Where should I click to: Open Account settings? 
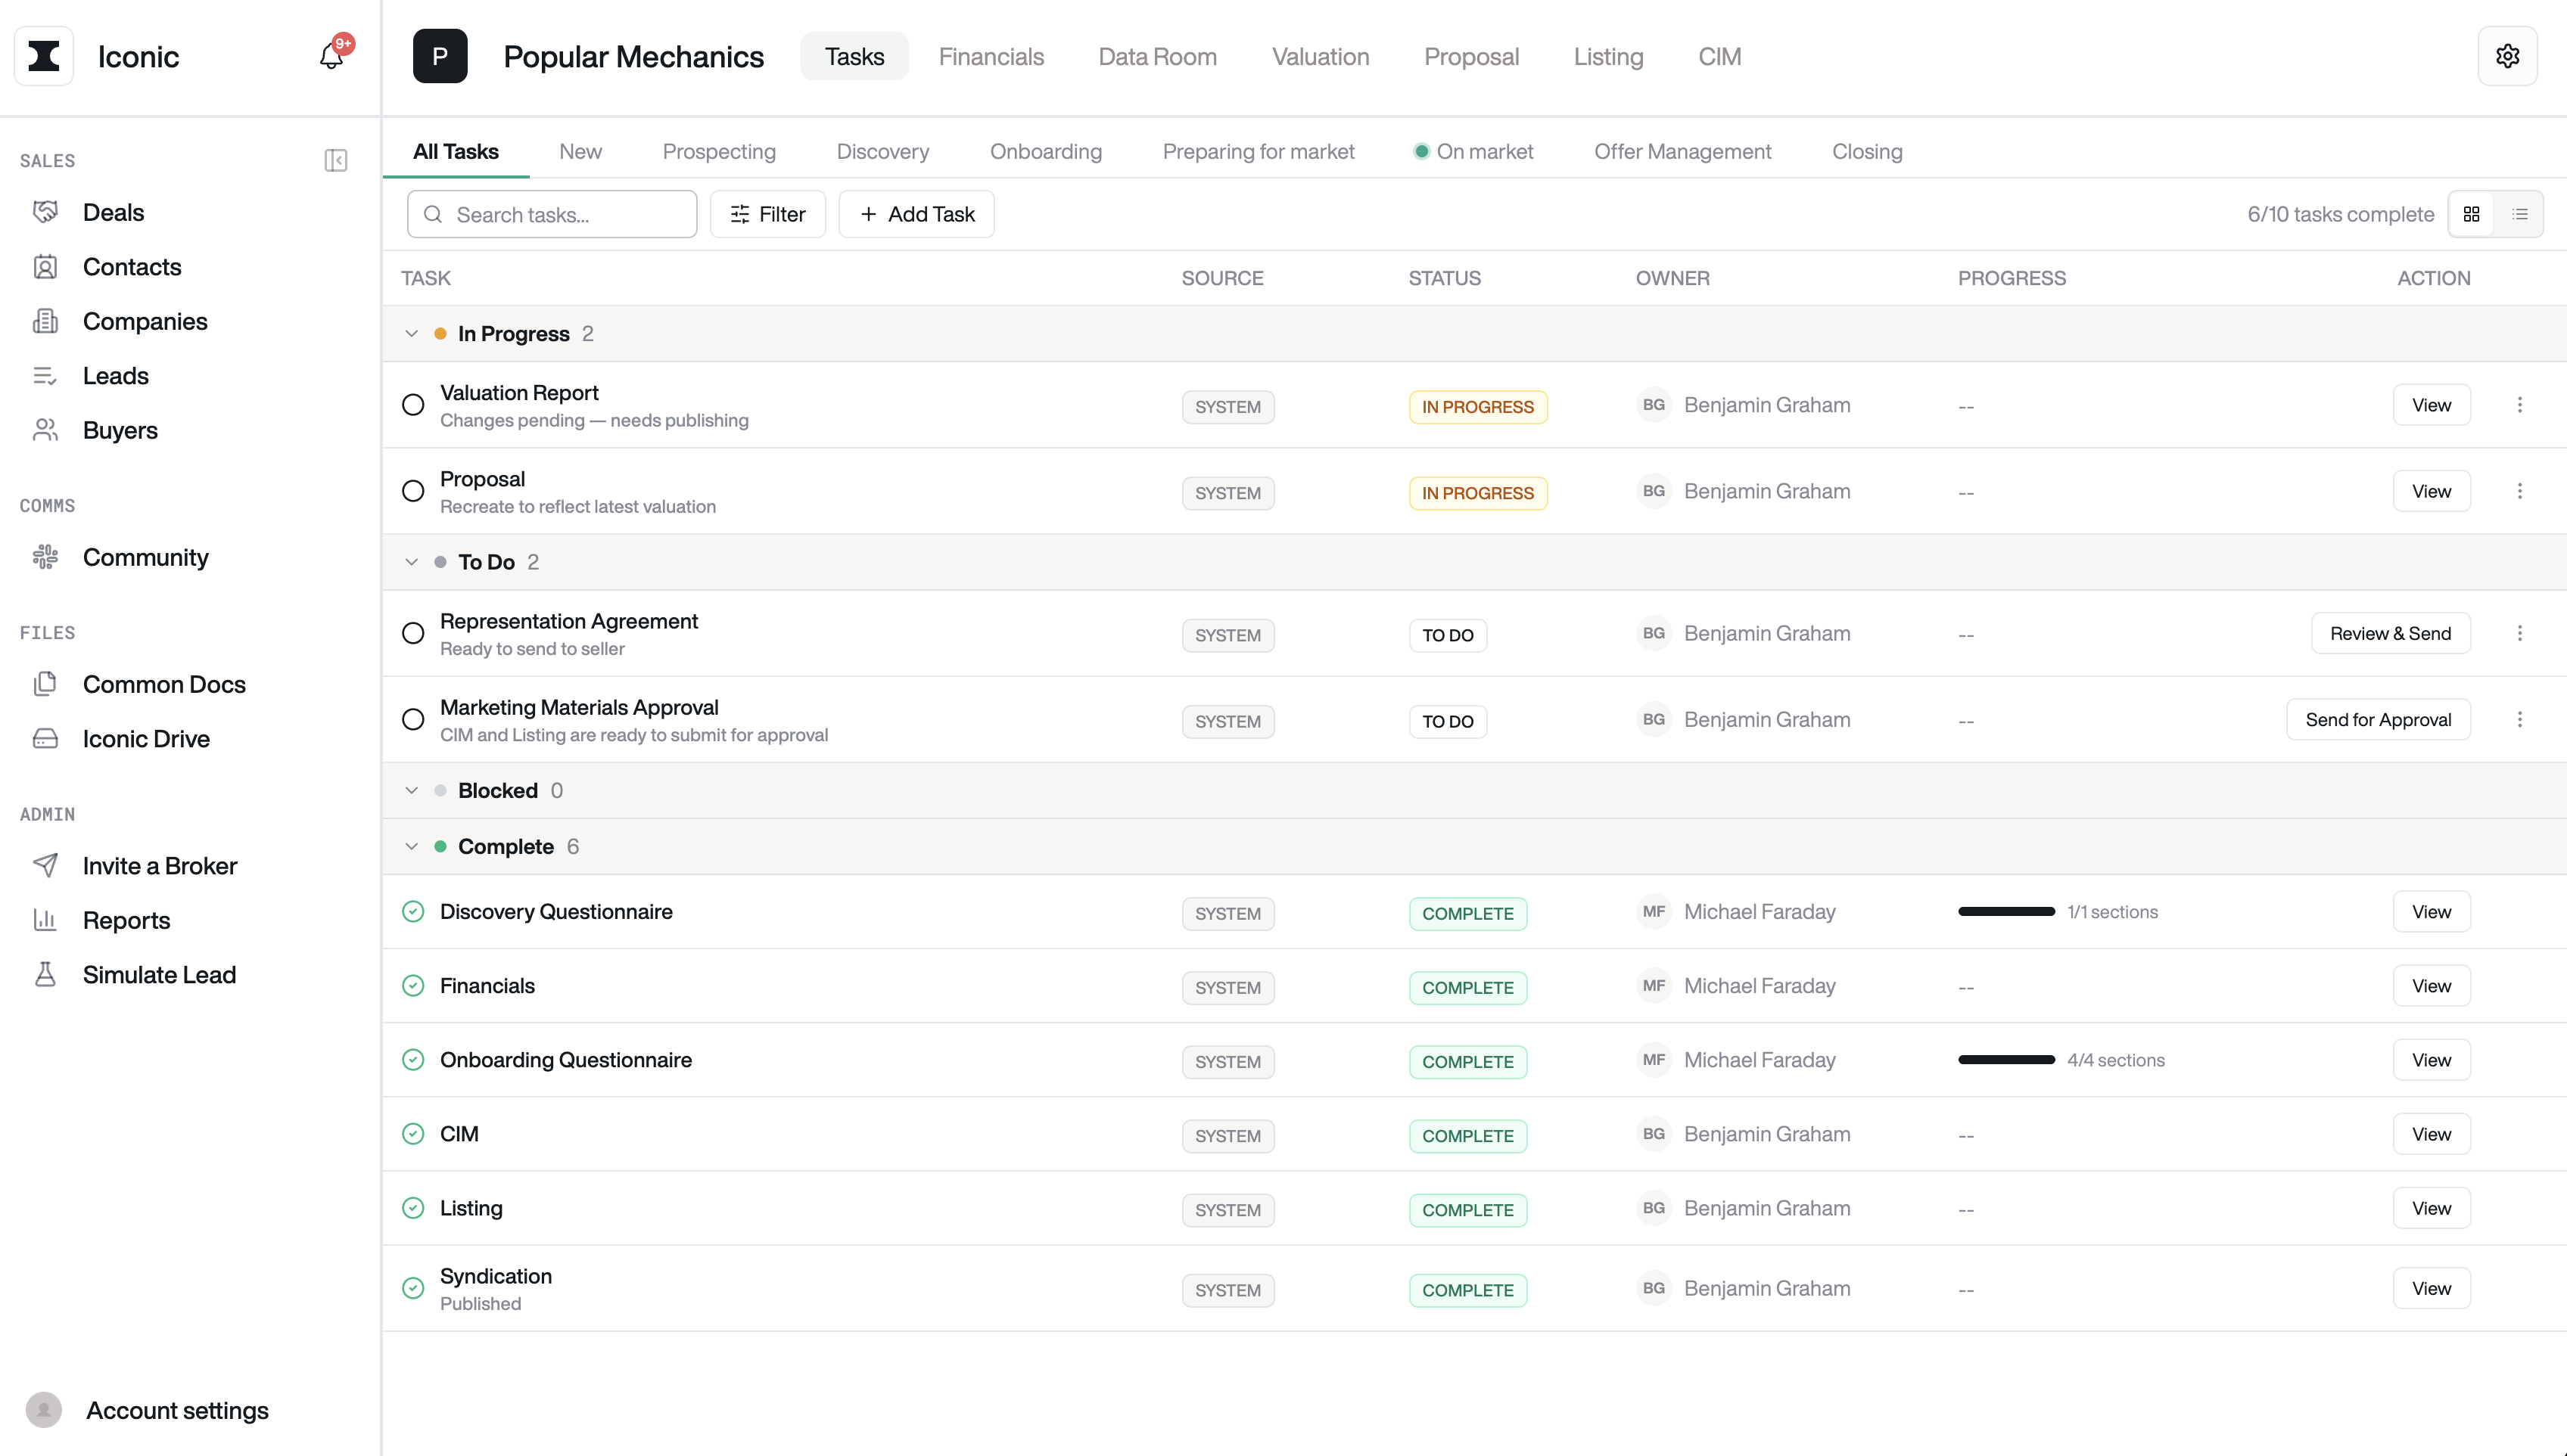point(177,1410)
